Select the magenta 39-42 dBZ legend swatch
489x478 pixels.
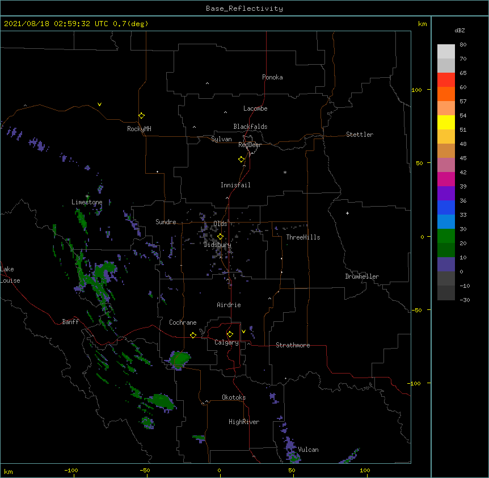pyautogui.click(x=446, y=179)
